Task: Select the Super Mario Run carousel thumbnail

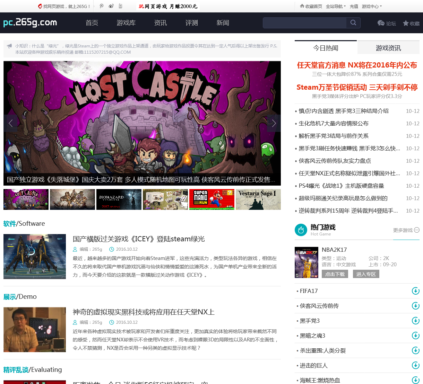Action: (x=212, y=199)
